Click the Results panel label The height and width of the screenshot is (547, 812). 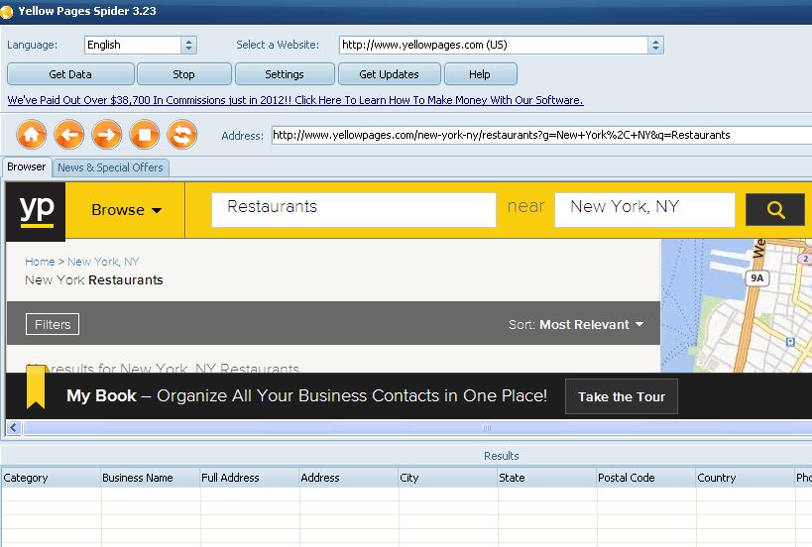pos(502,456)
